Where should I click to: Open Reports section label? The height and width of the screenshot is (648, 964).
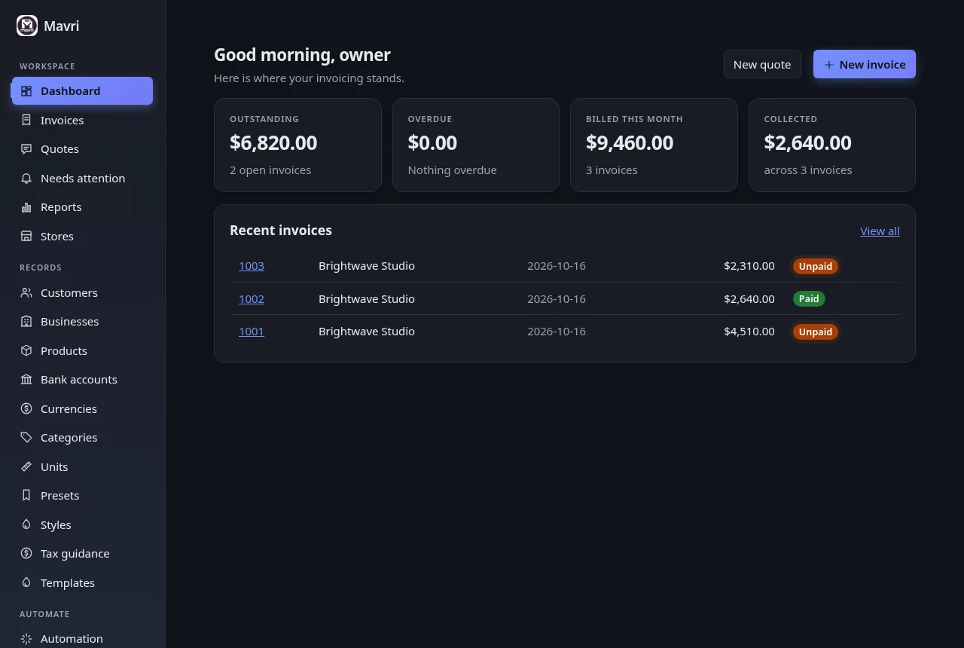[x=61, y=207]
